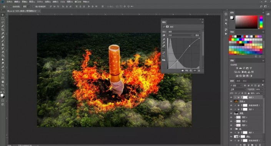
Task: Open the 图像 (Image) menu
Action: point(24,2)
